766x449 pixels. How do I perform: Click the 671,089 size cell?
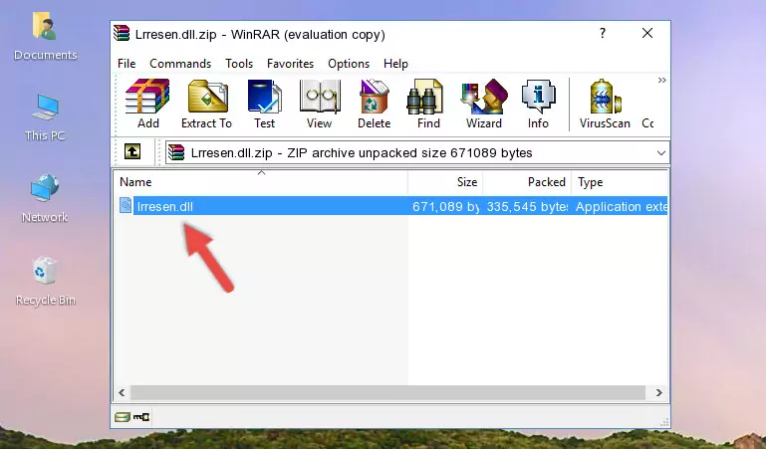445,206
